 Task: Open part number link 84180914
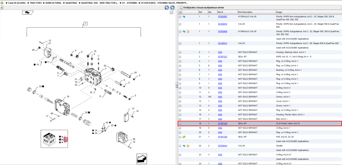click(223, 44)
